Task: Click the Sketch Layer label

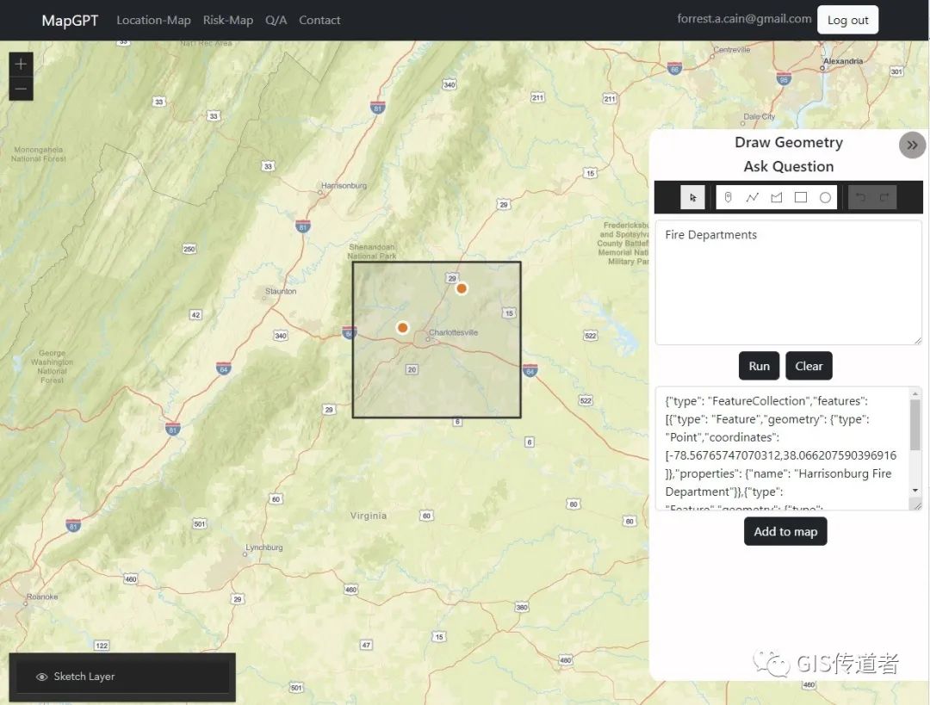Action: pyautogui.click(x=84, y=677)
